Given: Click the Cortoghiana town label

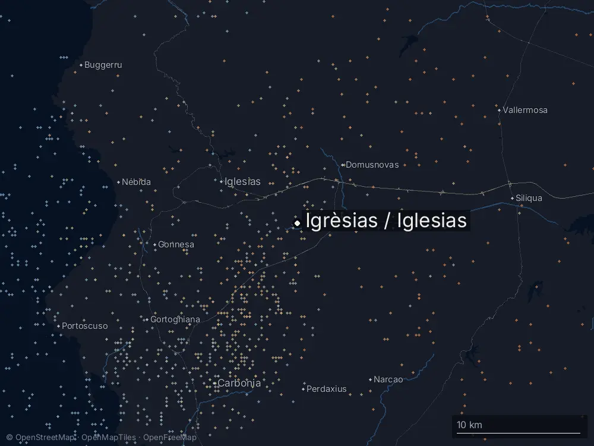Looking at the screenshot, I should pyautogui.click(x=175, y=319).
